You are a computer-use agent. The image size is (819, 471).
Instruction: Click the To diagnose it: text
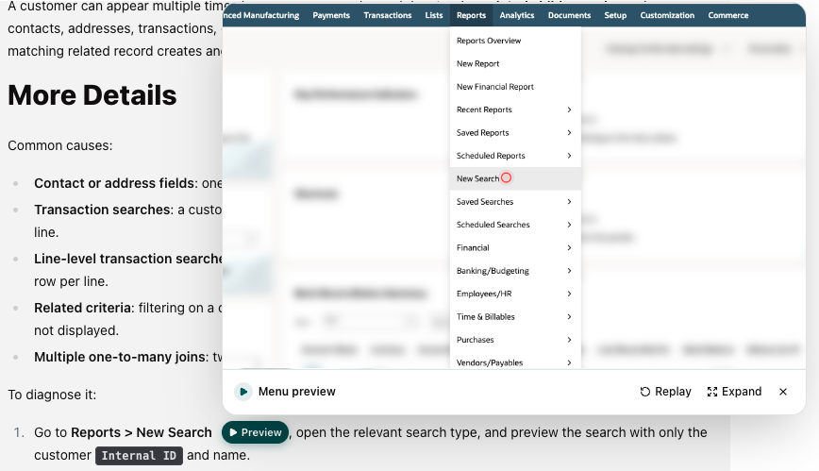52,395
